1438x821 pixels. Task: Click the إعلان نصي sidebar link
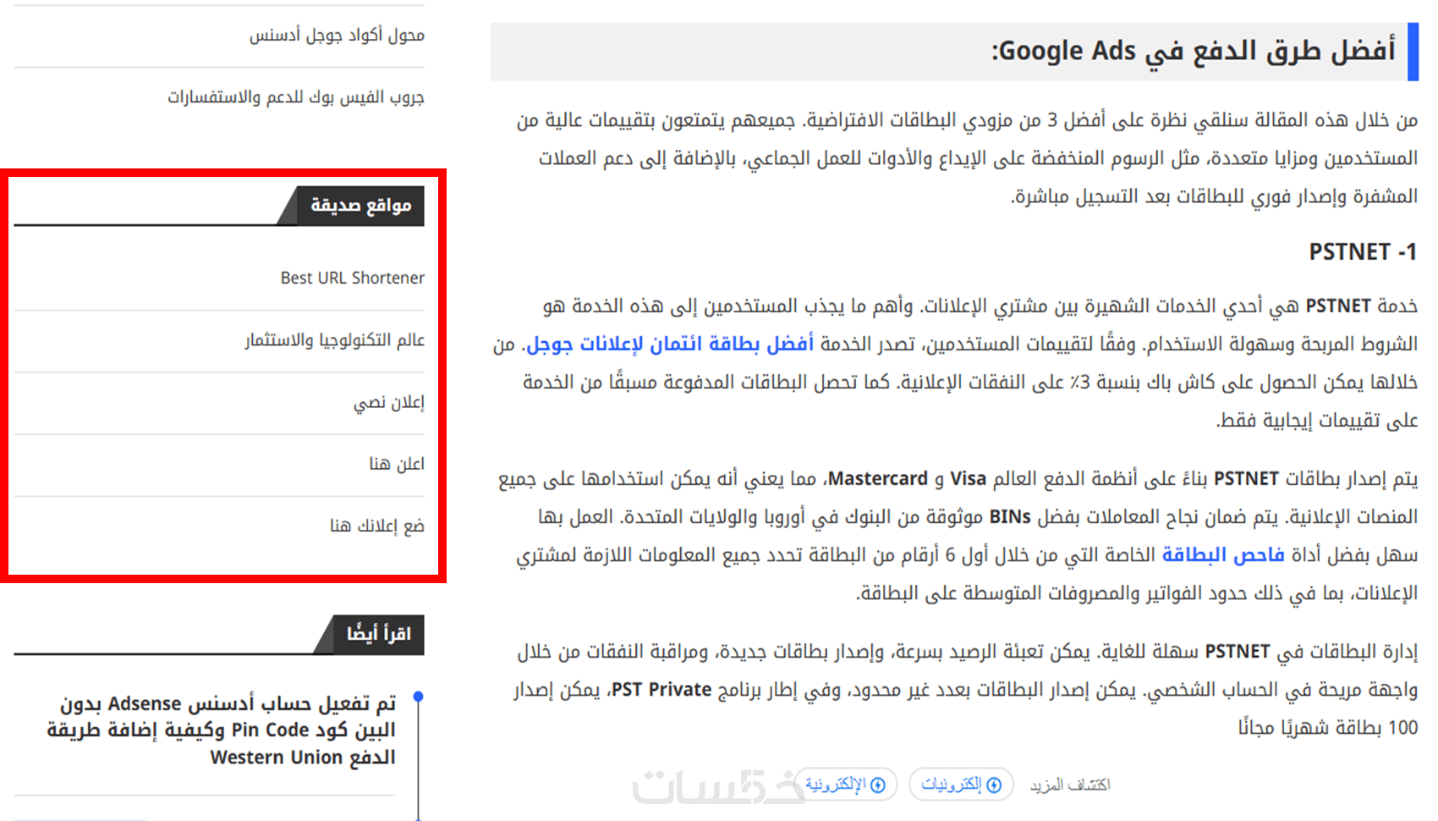pos(389,402)
